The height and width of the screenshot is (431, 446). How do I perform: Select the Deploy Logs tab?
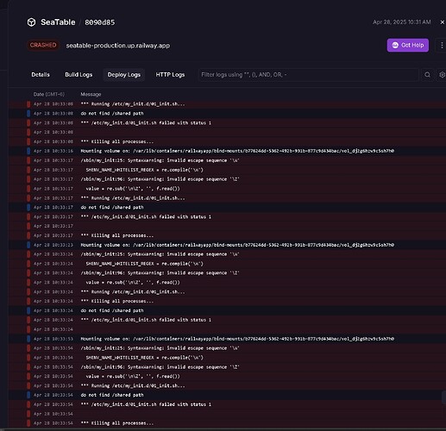click(124, 75)
